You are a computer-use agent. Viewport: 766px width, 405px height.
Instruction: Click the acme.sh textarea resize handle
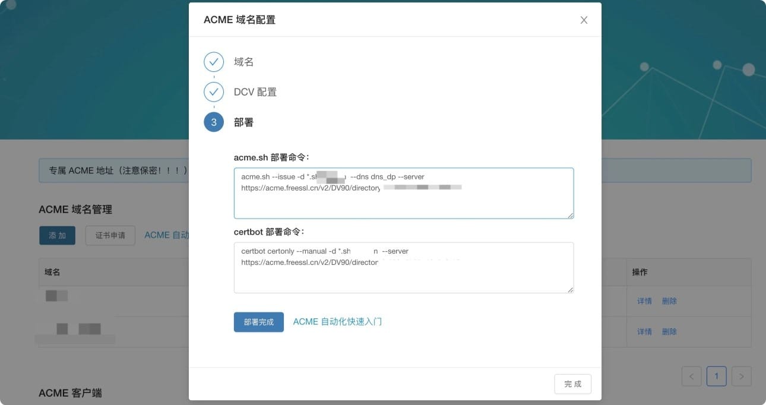pyautogui.click(x=570, y=215)
